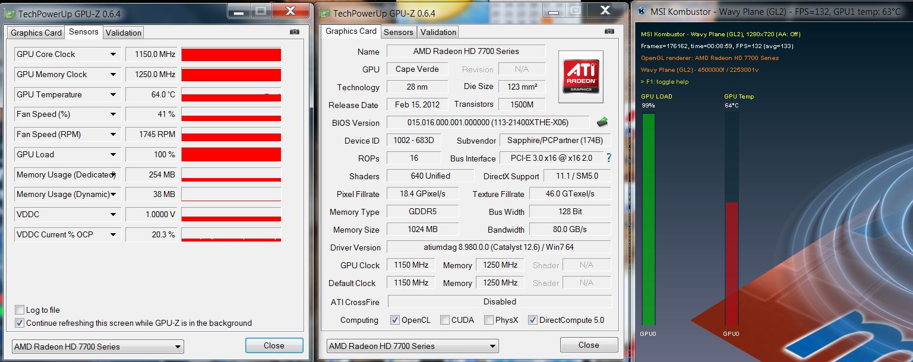
Task: Click the camera screenshot icon in Sensors window
Action: pos(295,32)
